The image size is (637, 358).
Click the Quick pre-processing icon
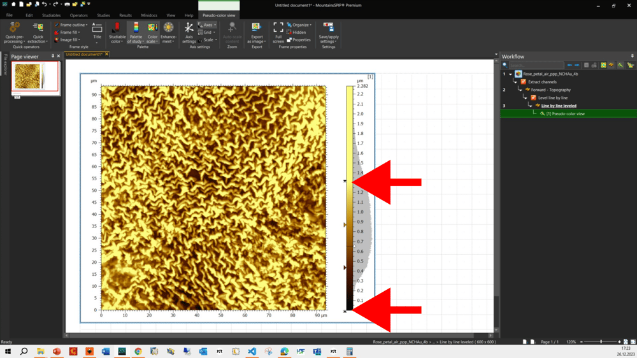[14, 28]
